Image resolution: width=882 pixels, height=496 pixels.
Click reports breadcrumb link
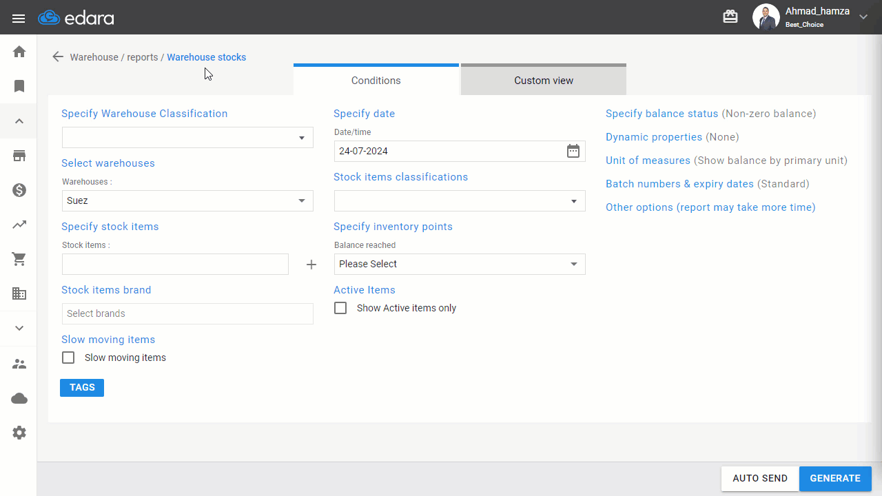(143, 57)
